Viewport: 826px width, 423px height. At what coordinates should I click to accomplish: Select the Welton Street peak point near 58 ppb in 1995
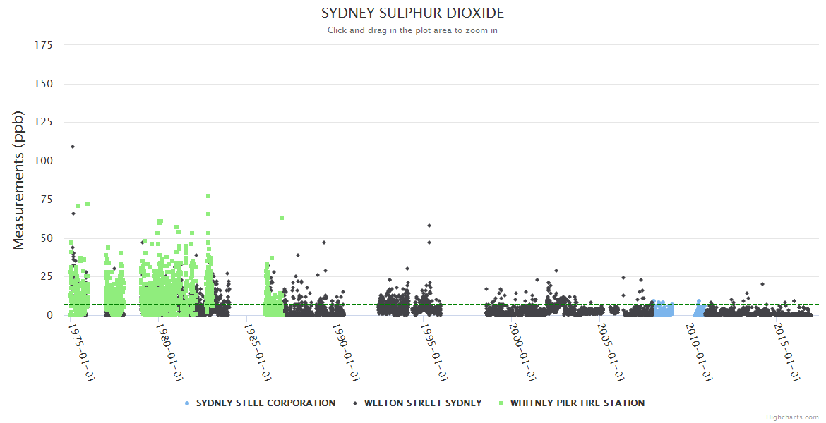click(429, 226)
